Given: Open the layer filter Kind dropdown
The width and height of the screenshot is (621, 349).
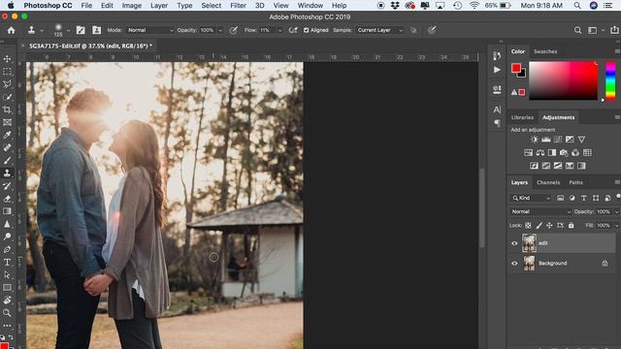Looking at the screenshot, I should [531, 198].
